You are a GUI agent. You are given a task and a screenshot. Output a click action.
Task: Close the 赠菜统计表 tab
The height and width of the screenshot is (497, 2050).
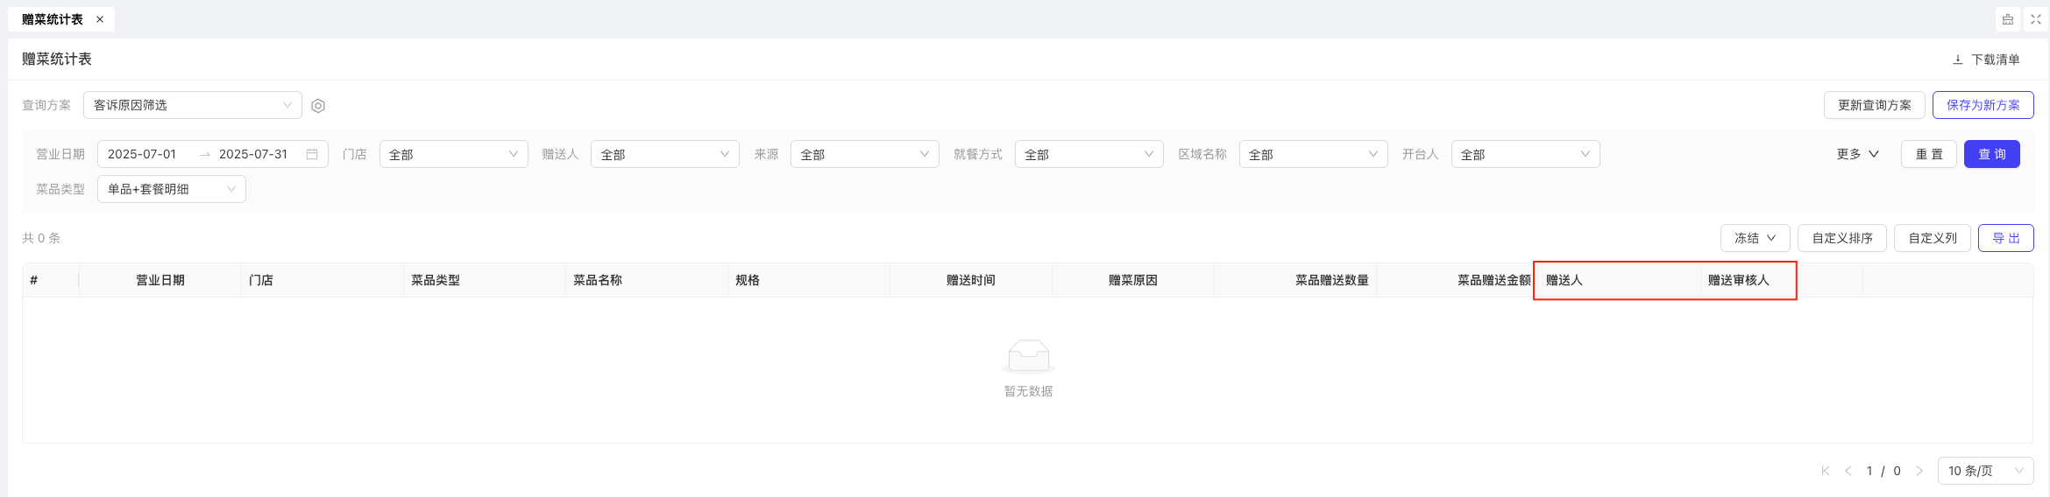coord(100,19)
